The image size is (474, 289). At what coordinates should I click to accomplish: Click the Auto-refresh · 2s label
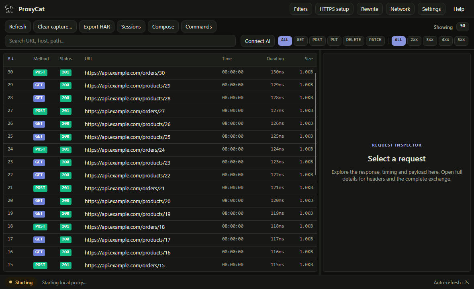pos(452,283)
